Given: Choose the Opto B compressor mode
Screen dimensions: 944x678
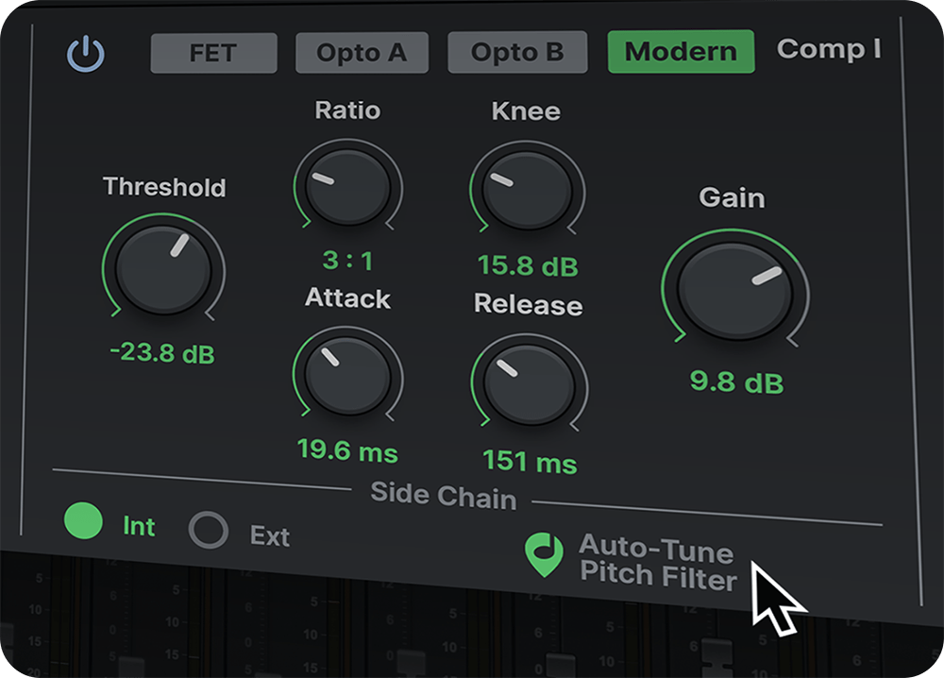Looking at the screenshot, I should tap(516, 53).
